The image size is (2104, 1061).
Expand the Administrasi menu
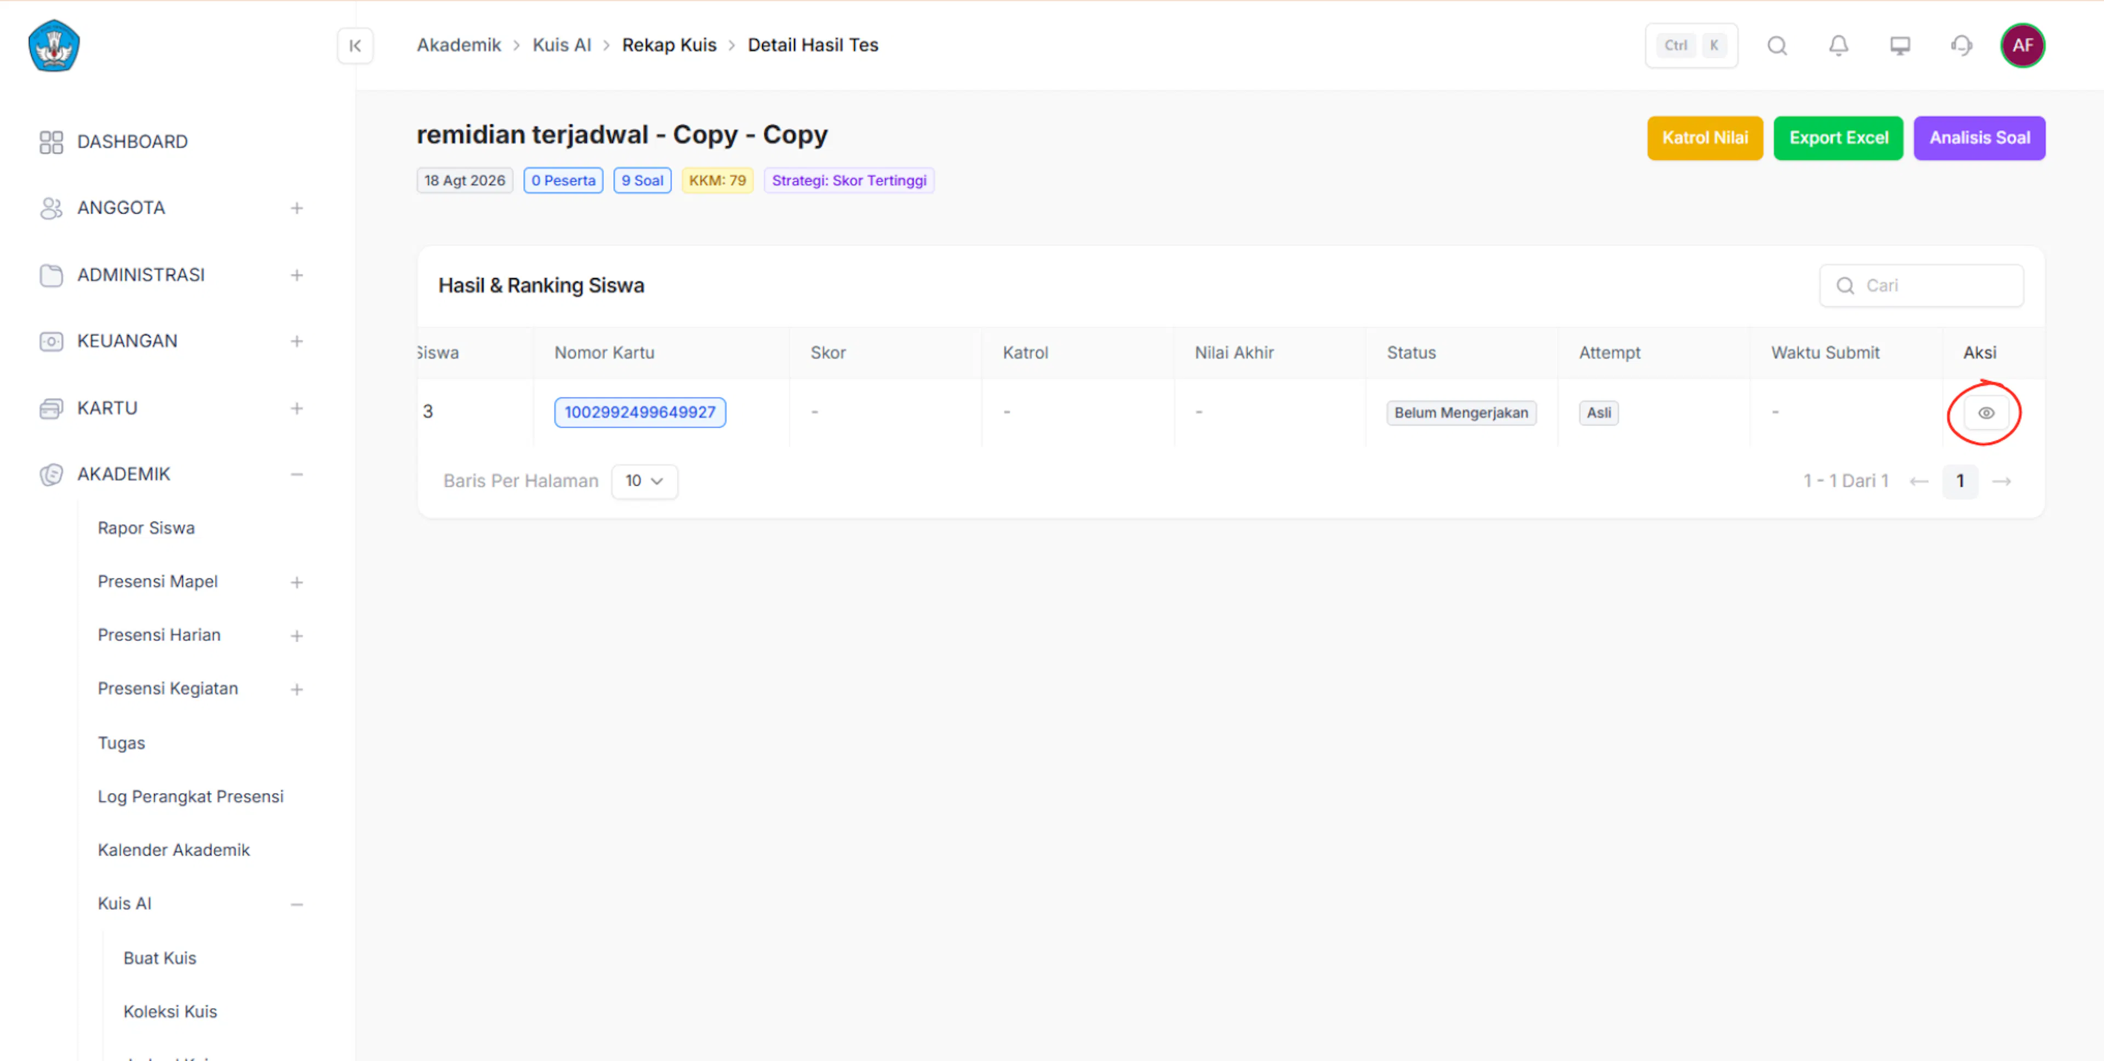(296, 276)
